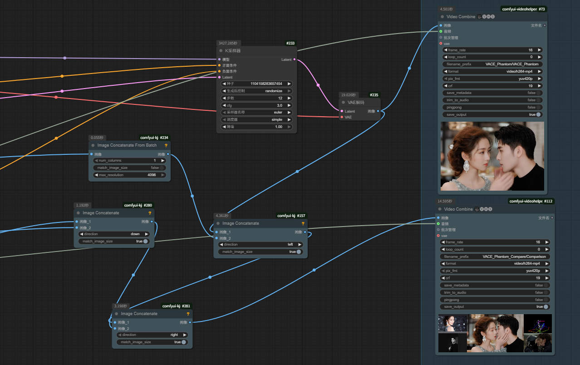Open the format dropdown in Video Combine #73
580x365 pixels.
pyautogui.click(x=492, y=71)
